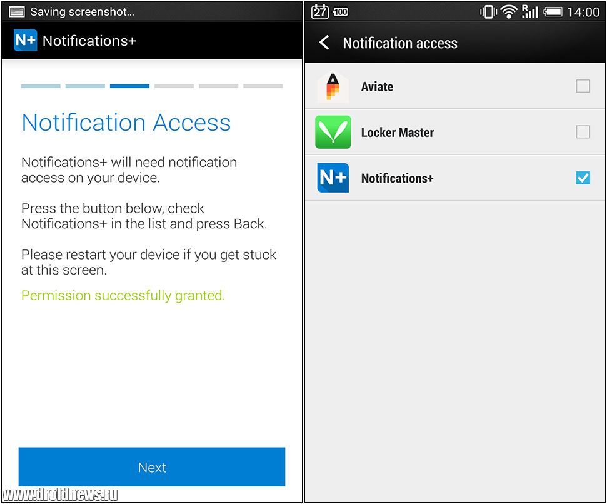Tap the Notifications+ app logo in header
Image resolution: width=607 pixels, height=504 pixels.
[x=25, y=40]
